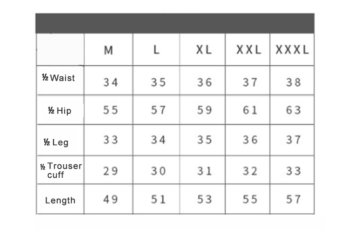350x230 pixels.
Task: Select the XXL size column header
Action: (x=249, y=49)
